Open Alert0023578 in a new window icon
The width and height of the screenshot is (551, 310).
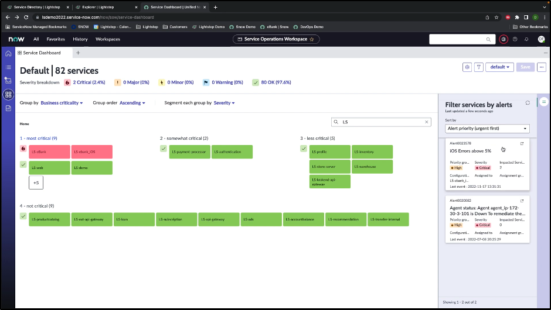click(522, 143)
